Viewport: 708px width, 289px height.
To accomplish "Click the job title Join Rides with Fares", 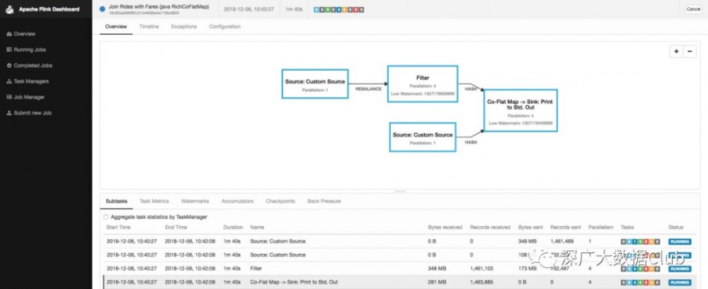I will (x=159, y=7).
